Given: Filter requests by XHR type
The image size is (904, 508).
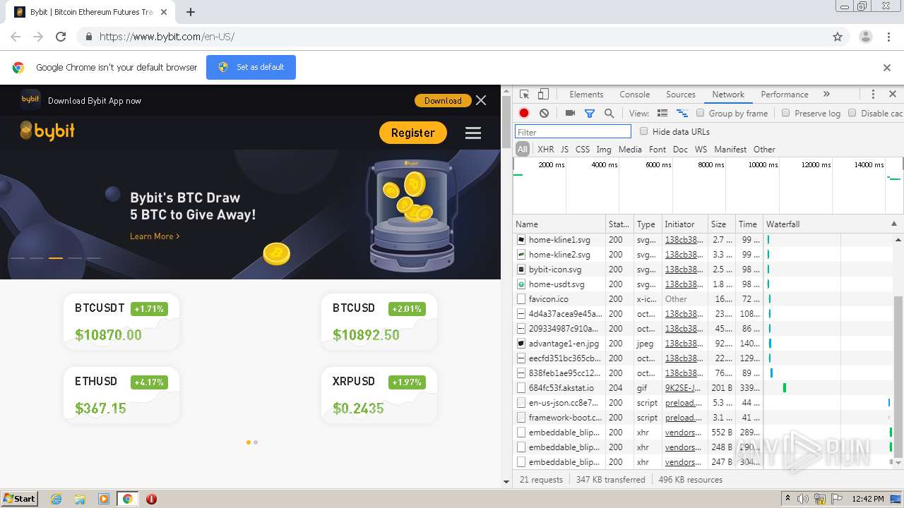Looking at the screenshot, I should [x=545, y=150].
